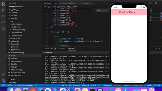Switch to the CountryFlatList.js editor tab
This screenshot has width=162, height=91.
pos(69,3)
